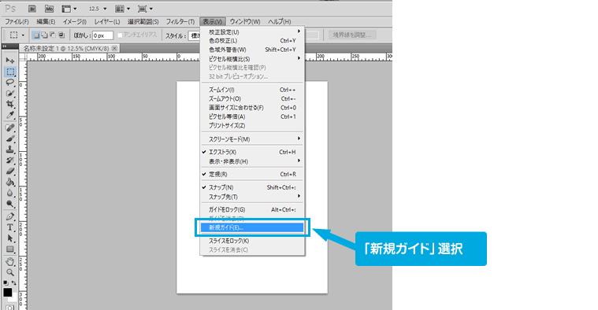Toggle the アンチエイリアス checkbox
This screenshot has height=310, width=598.
(120, 35)
